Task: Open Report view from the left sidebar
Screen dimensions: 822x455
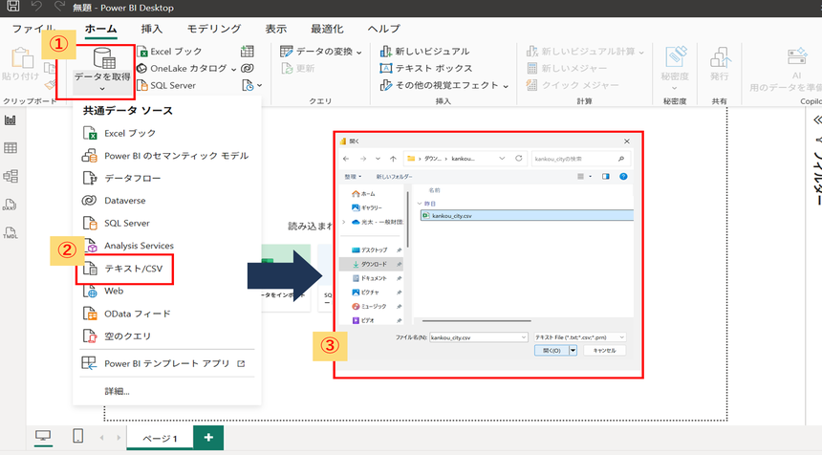Action: click(x=11, y=120)
